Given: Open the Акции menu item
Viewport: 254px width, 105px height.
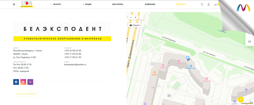Looking at the screenshot, I should [87, 4].
